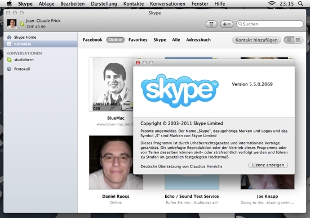
Task: Open the Bearbeiten menu
Action: [73, 4]
